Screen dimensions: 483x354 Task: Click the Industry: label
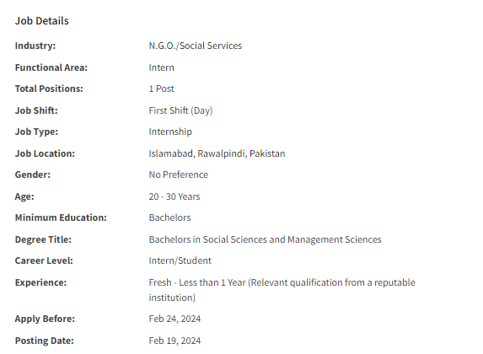coord(35,46)
